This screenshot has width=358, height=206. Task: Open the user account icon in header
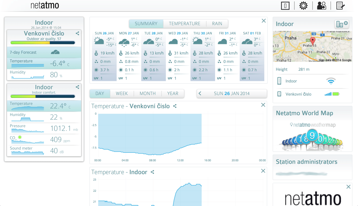tap(321, 6)
